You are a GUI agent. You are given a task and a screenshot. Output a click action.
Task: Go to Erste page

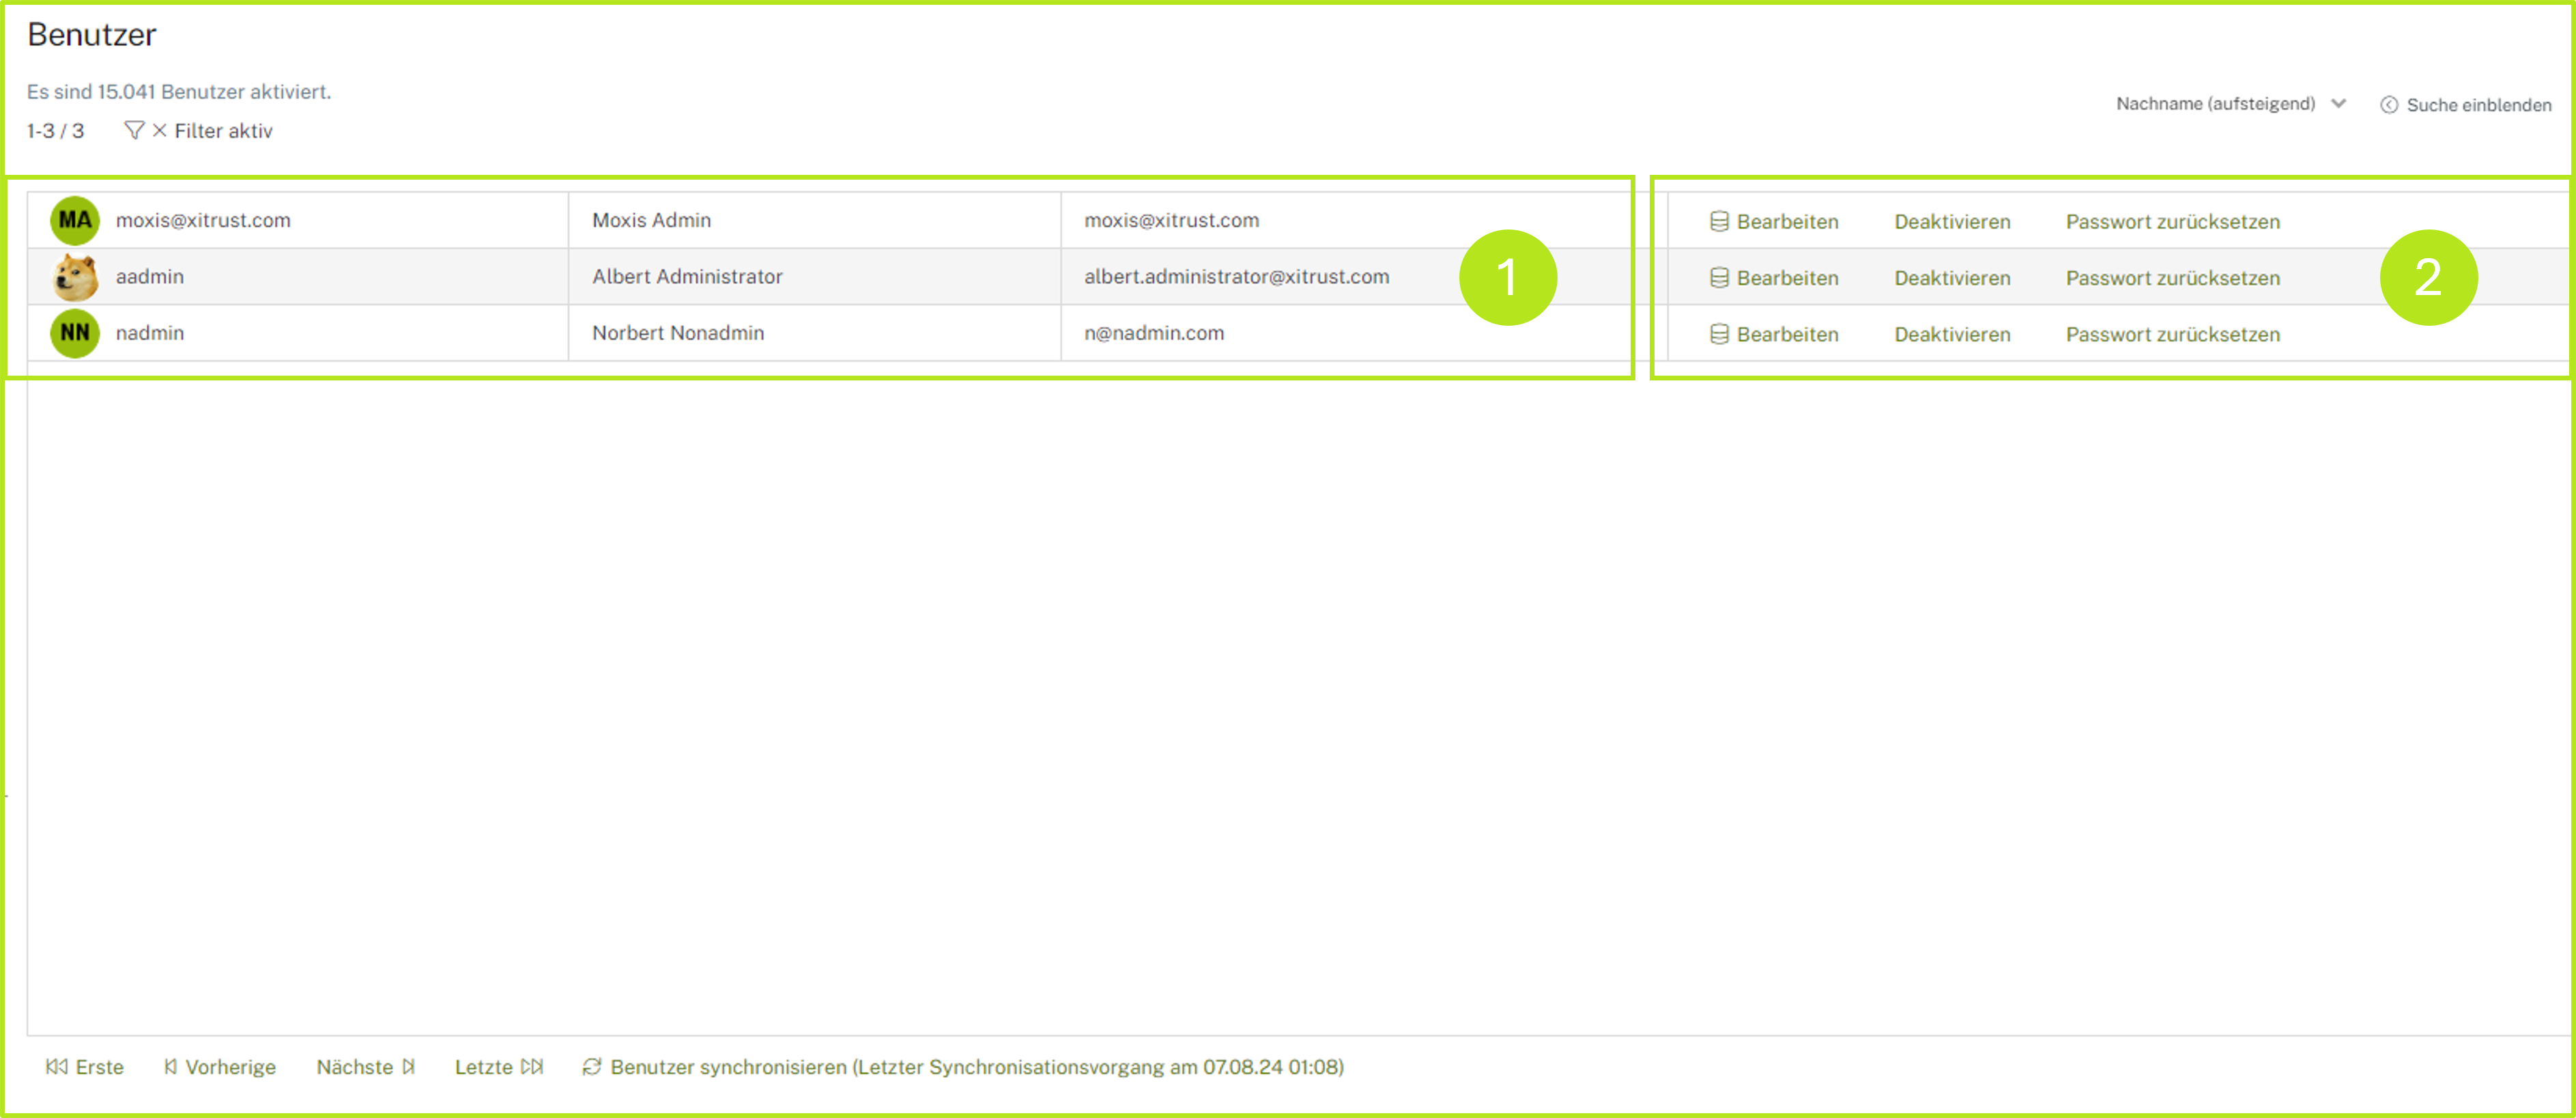85,1067
